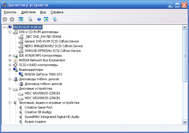189x133 pixels.
Task: Click the scrollbar down arrow
Action: pos(185,122)
